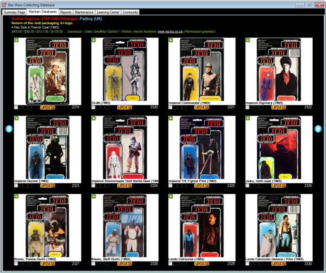The image size is (326, 273).
Task: Go to previous page with left blue arrow
Action: [x=9, y=129]
